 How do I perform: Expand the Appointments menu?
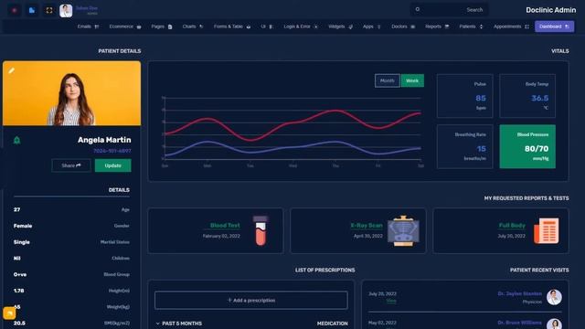511,27
